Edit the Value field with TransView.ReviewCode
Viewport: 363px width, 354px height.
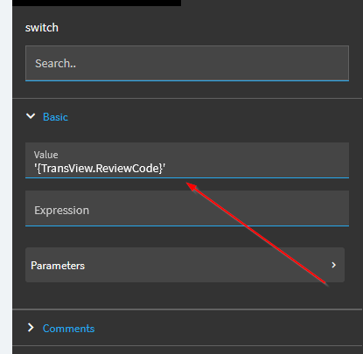(x=187, y=160)
